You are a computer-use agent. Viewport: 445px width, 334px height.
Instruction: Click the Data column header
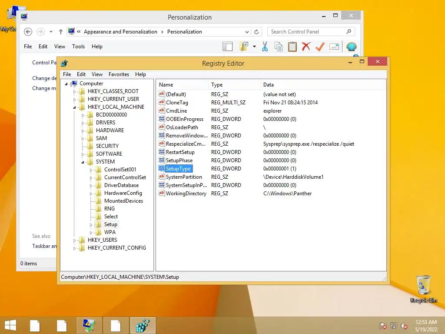pyautogui.click(x=323, y=85)
